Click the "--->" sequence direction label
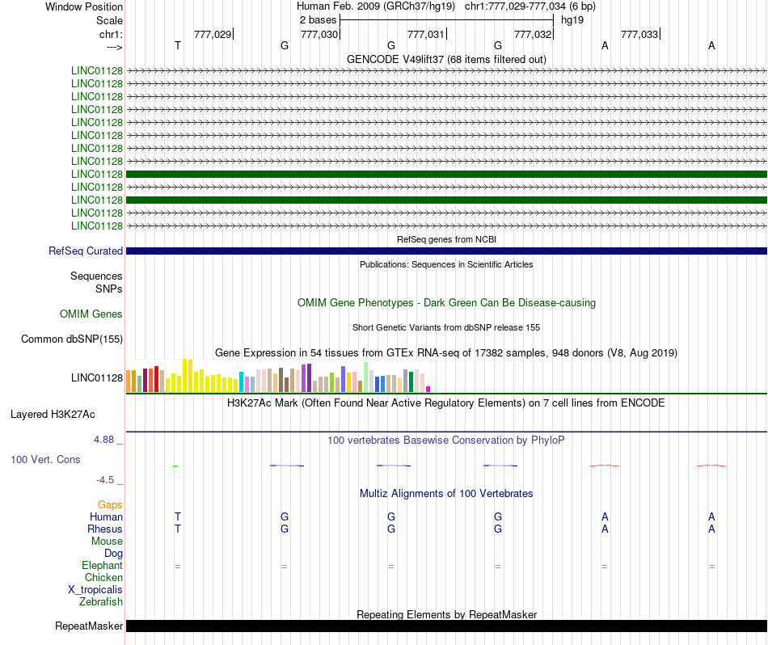The height and width of the screenshot is (645, 768). click(114, 47)
